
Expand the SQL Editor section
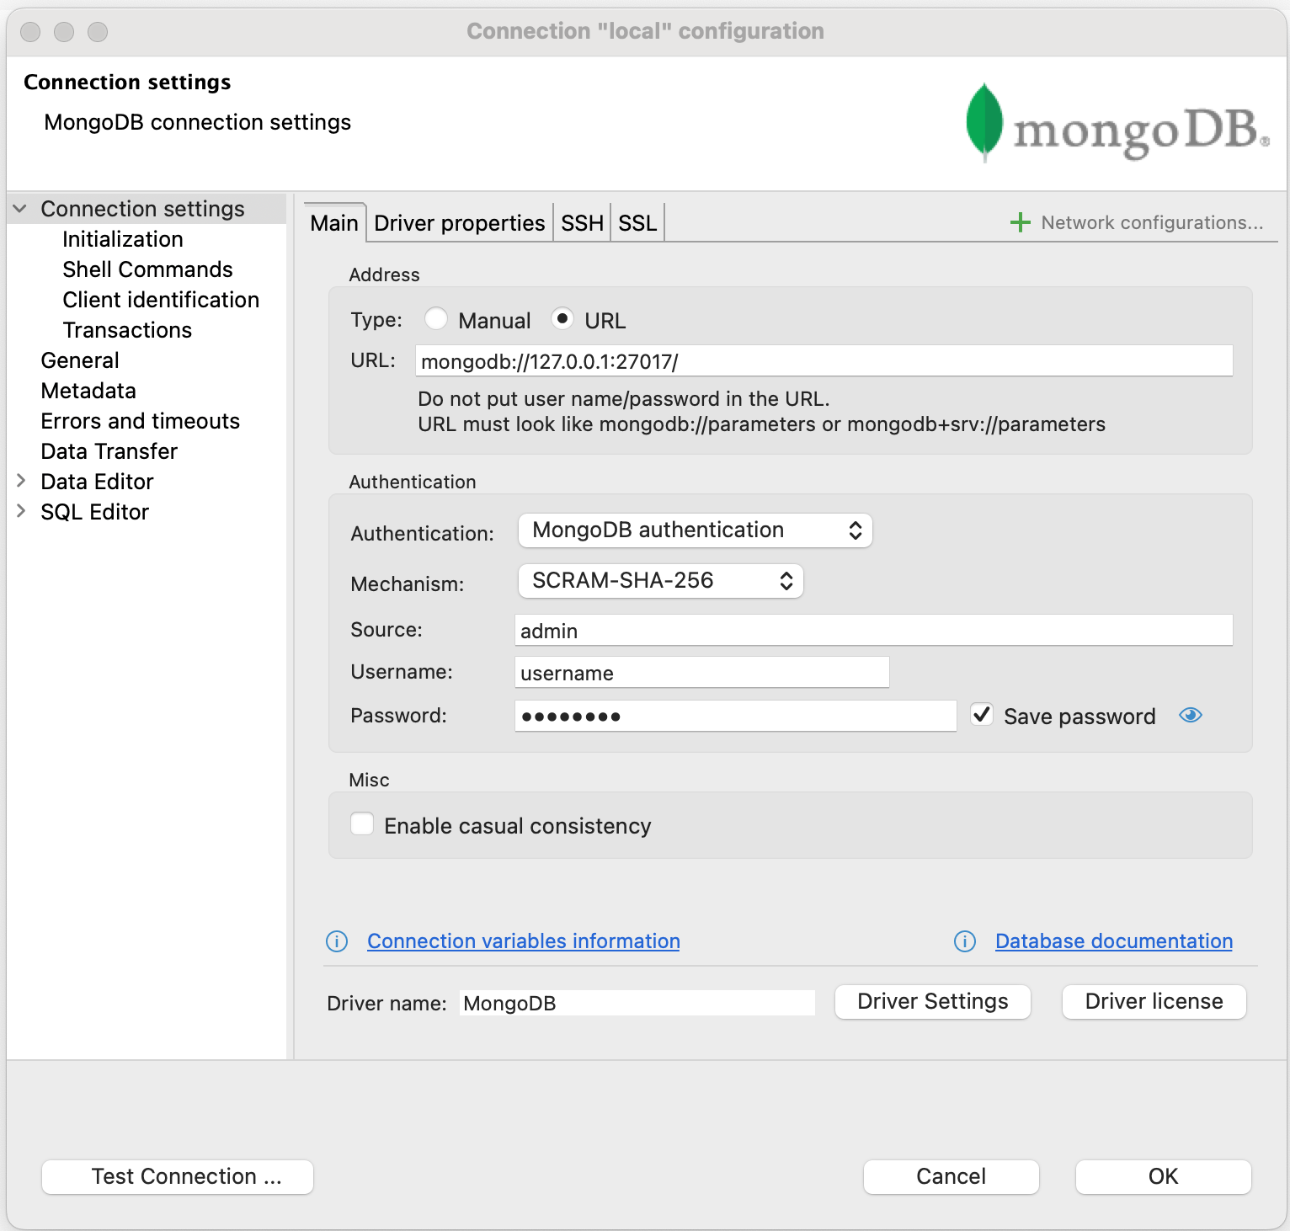[x=21, y=511]
